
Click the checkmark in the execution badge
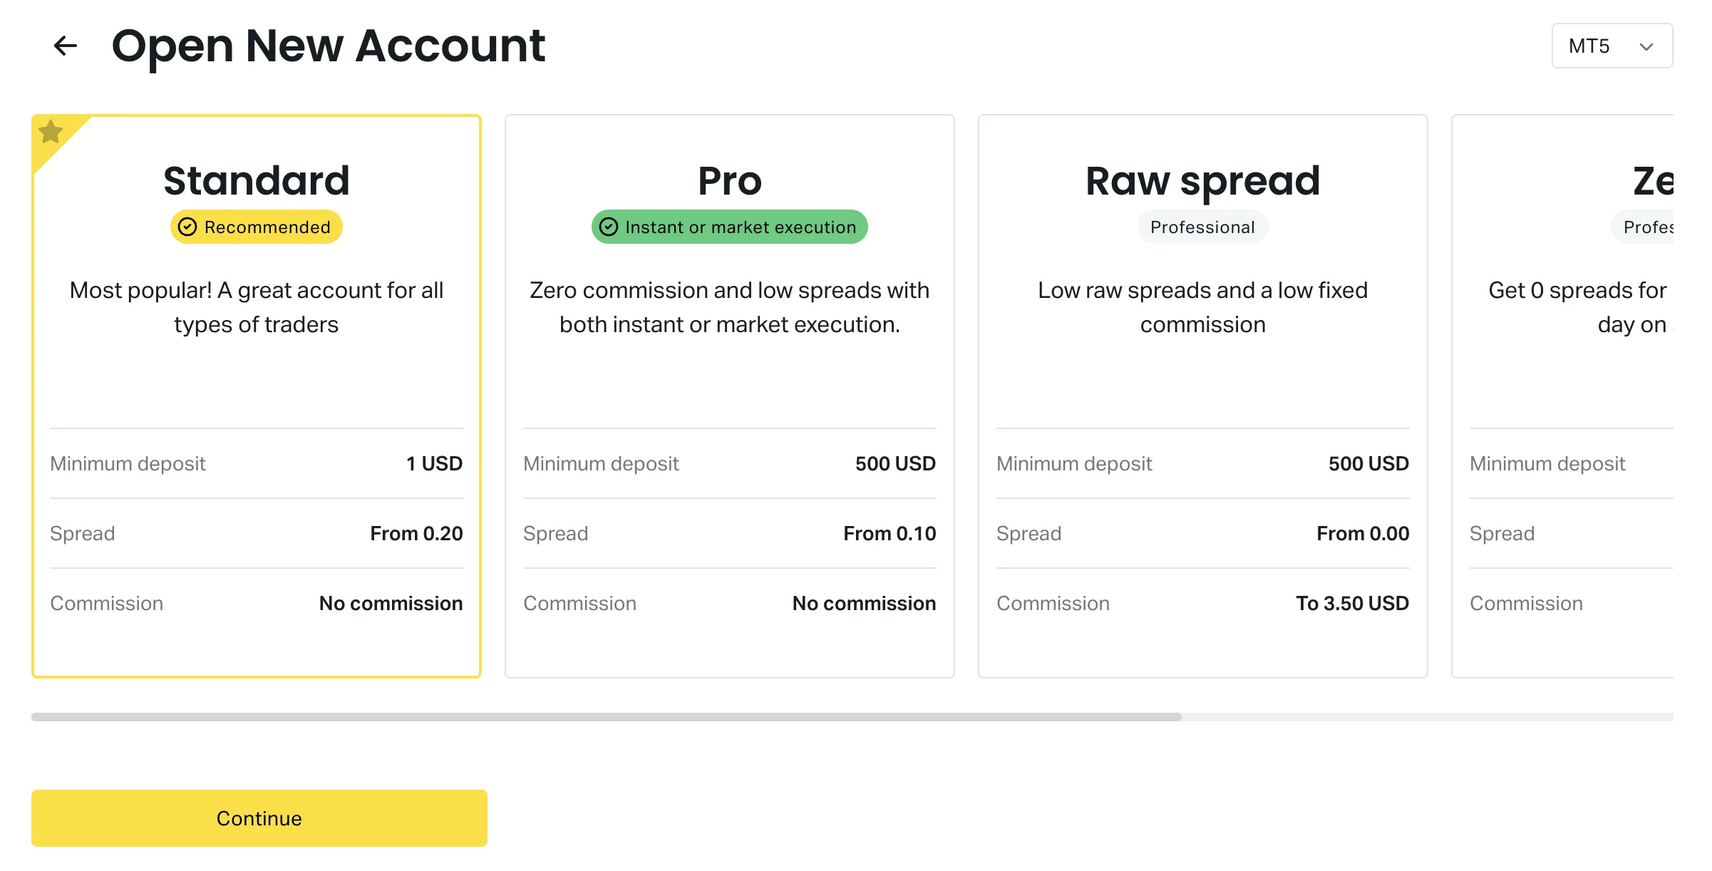pyautogui.click(x=609, y=227)
